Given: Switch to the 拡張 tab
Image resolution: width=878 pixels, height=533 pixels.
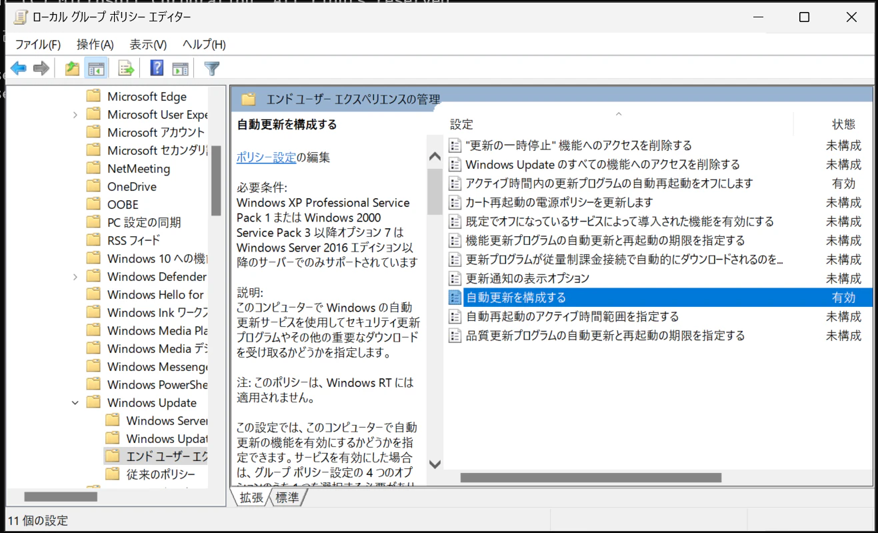Looking at the screenshot, I should [x=251, y=498].
